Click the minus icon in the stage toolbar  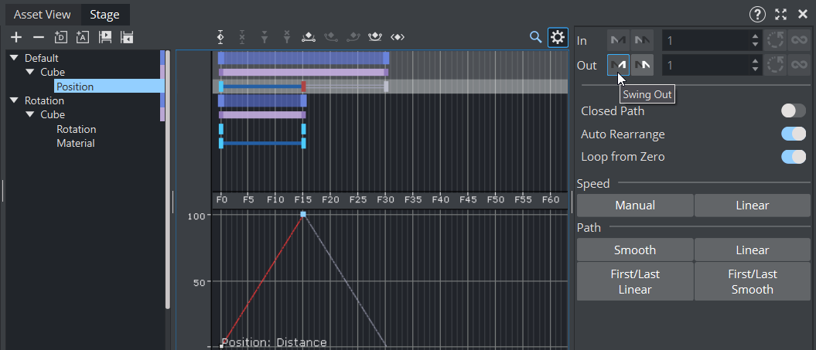click(x=38, y=37)
